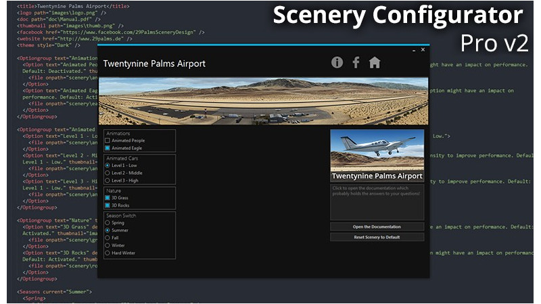The width and height of the screenshot is (541, 304).
Task: Click the thumbnail path code line
Action: click(70, 26)
